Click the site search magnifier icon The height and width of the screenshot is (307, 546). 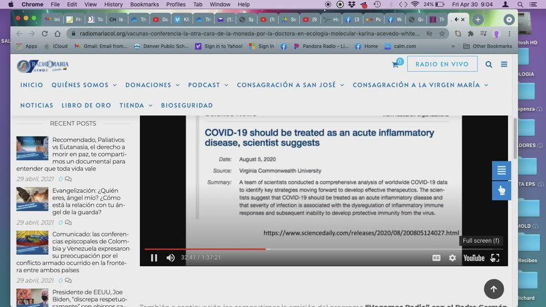tap(489, 65)
